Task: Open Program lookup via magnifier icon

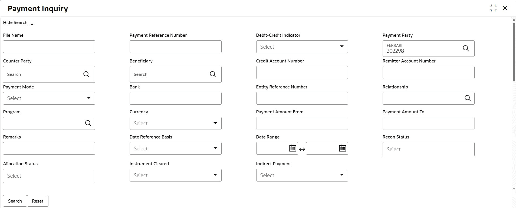Action: pos(88,123)
